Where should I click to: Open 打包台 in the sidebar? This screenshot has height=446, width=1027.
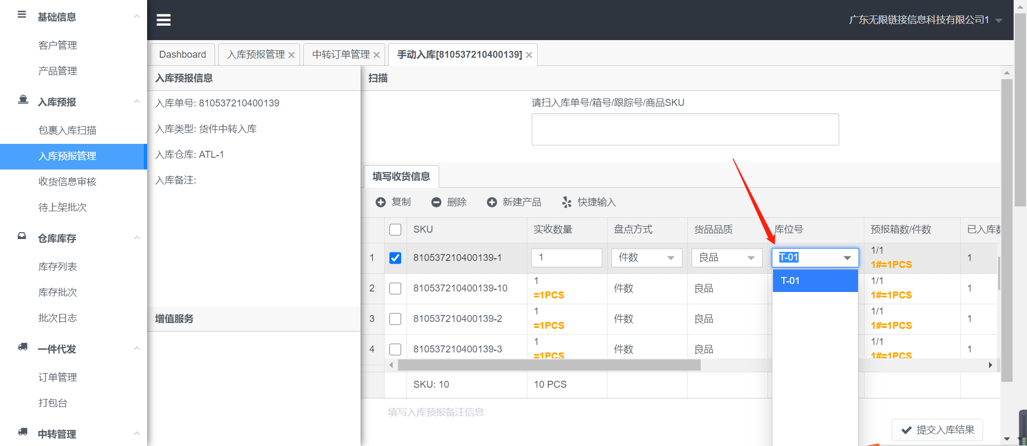pos(53,403)
